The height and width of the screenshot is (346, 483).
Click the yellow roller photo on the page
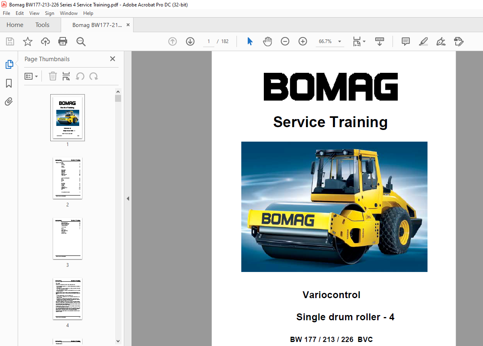[334, 207]
